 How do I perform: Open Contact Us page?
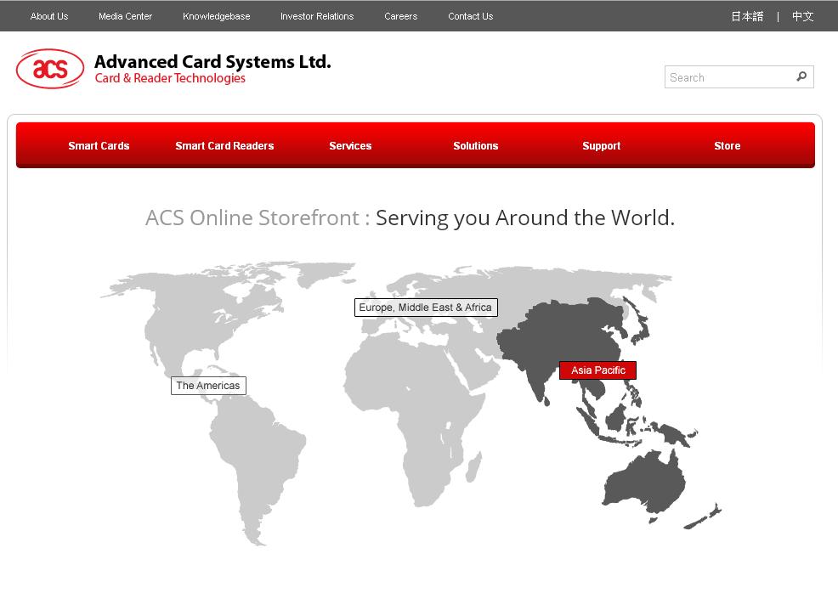point(470,16)
